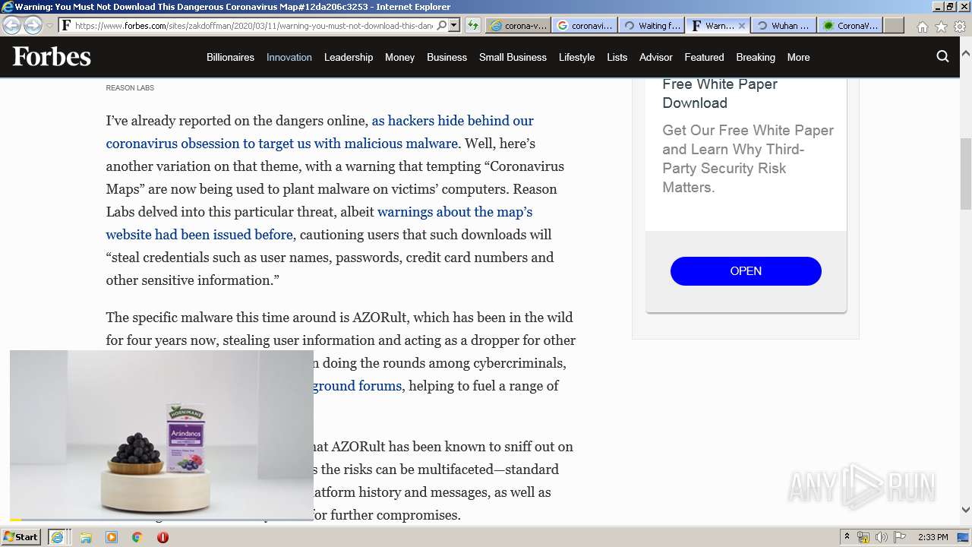Open Money in Forbes navigation
The image size is (972, 547).
click(399, 57)
